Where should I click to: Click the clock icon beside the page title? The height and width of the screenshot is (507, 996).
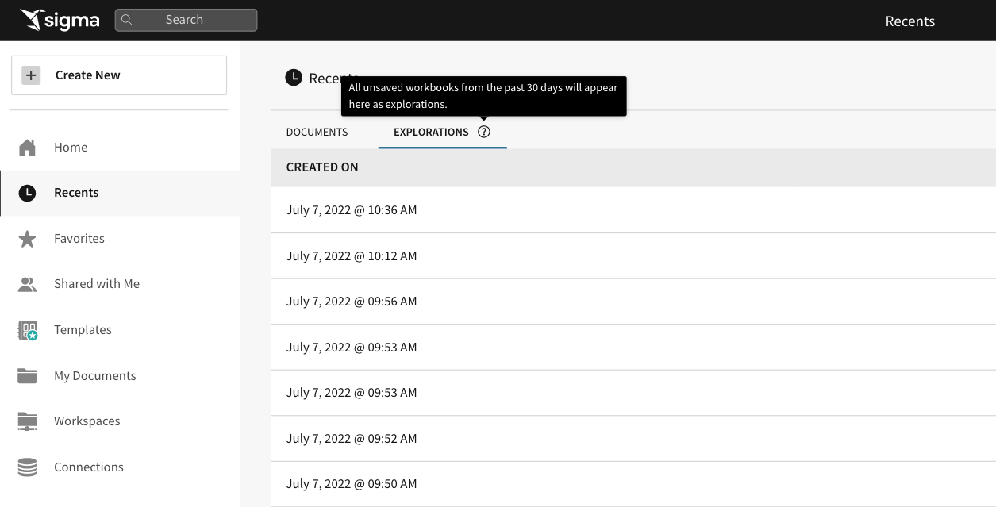pyautogui.click(x=294, y=78)
